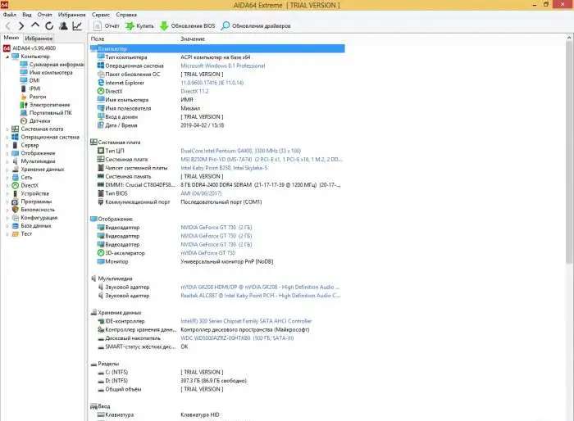Viewport: 574px width, 421px height.
Task: Open the graph chart toolbar icon
Action: pyautogui.click(x=77, y=26)
